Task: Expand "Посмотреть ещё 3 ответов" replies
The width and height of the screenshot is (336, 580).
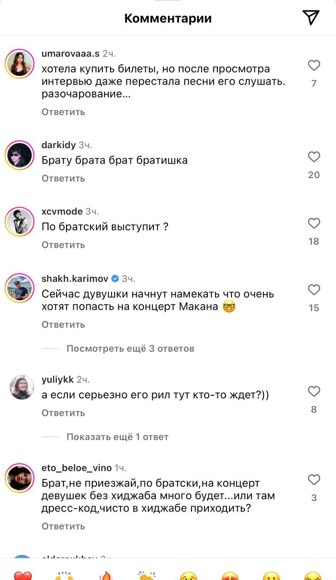Action: tap(130, 348)
